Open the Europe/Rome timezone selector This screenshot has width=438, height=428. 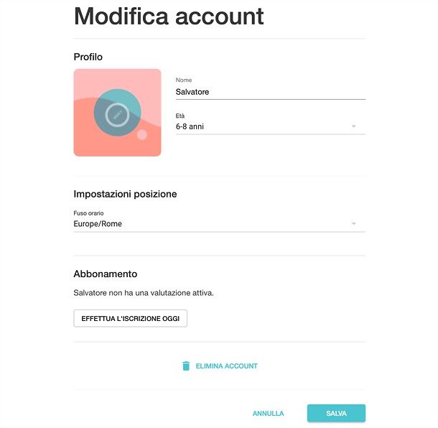[219, 224]
